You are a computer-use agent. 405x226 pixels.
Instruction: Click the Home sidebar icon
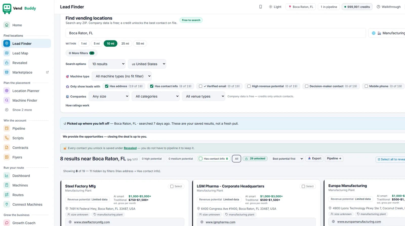[7, 25]
